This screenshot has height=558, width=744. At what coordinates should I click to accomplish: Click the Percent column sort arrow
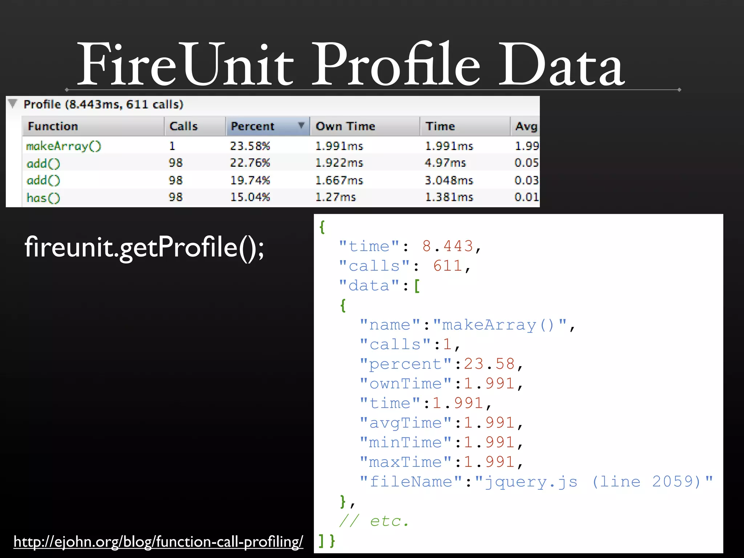[x=301, y=126]
